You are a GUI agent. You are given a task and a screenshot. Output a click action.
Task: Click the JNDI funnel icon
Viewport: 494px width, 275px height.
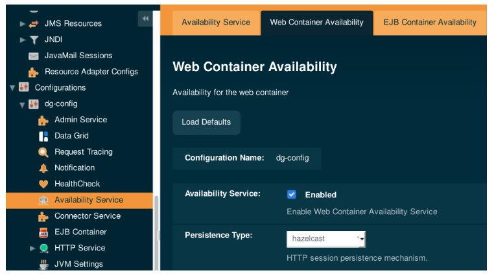point(34,40)
